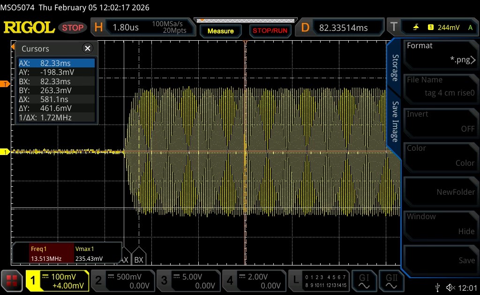Click the 100MSa/s sample rate readout

(167, 23)
